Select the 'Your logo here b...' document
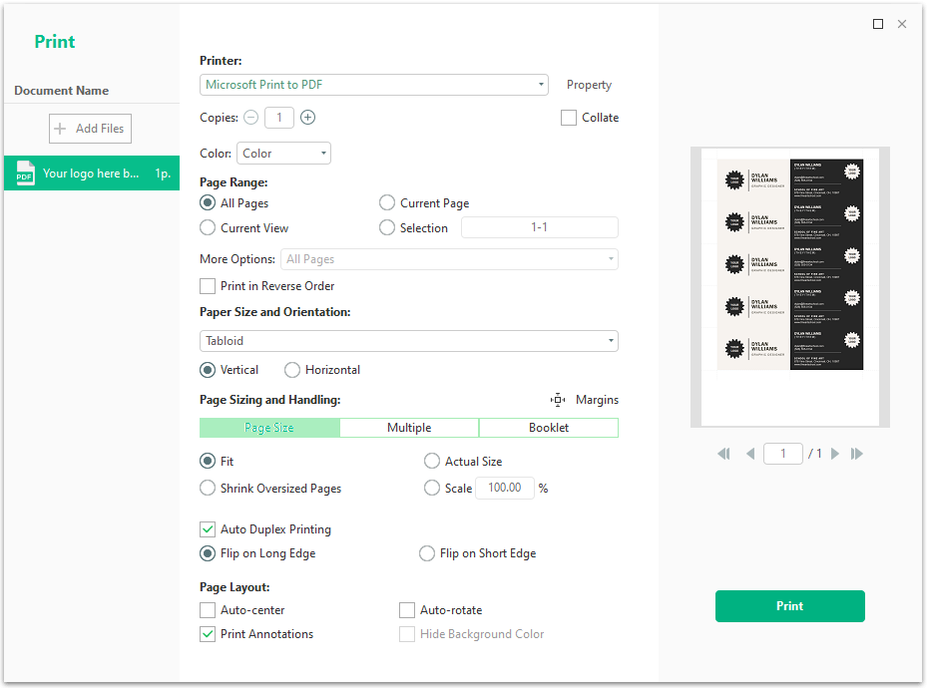 tap(92, 173)
